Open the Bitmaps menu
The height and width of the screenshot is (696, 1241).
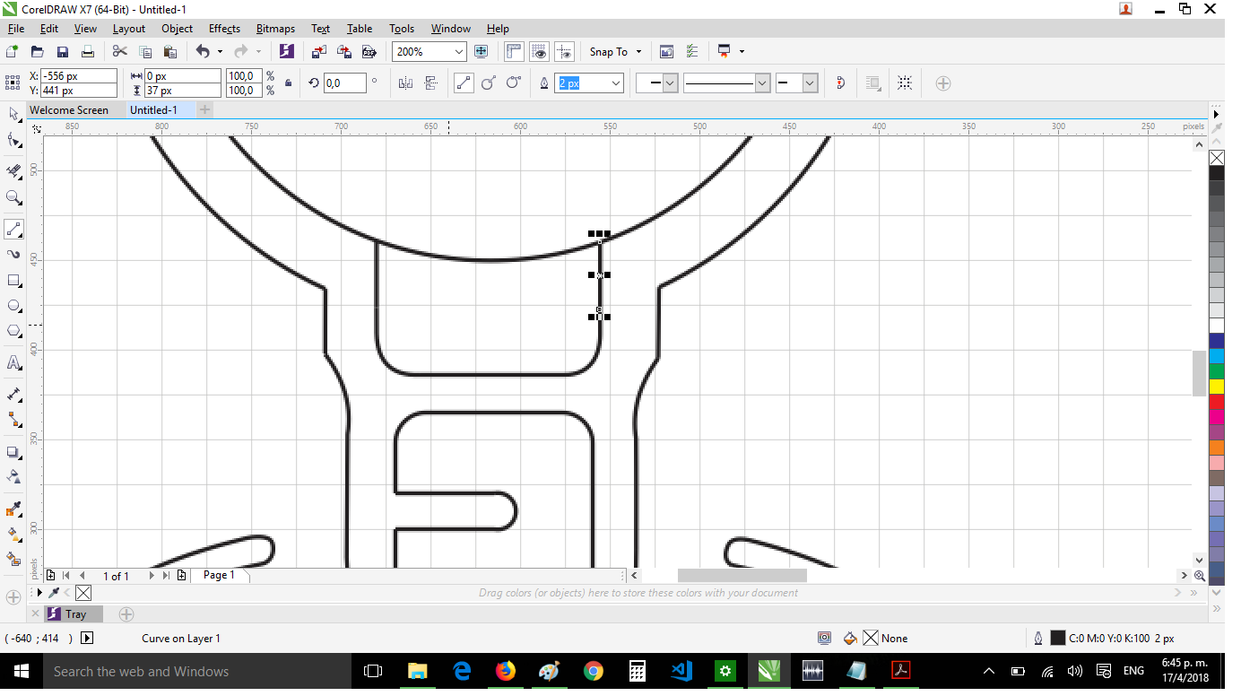(x=275, y=29)
